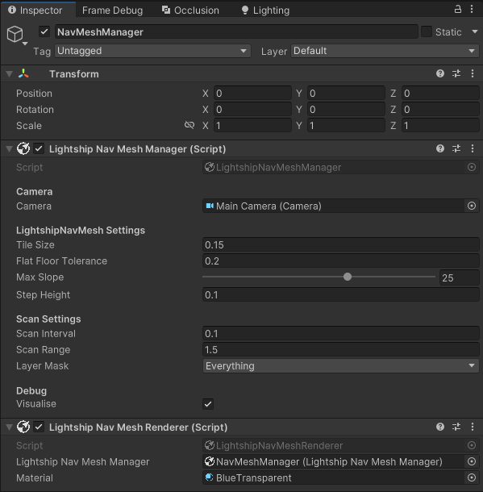The image size is (483, 492).
Task: Open Transform help reference icon
Action: pyautogui.click(x=440, y=73)
